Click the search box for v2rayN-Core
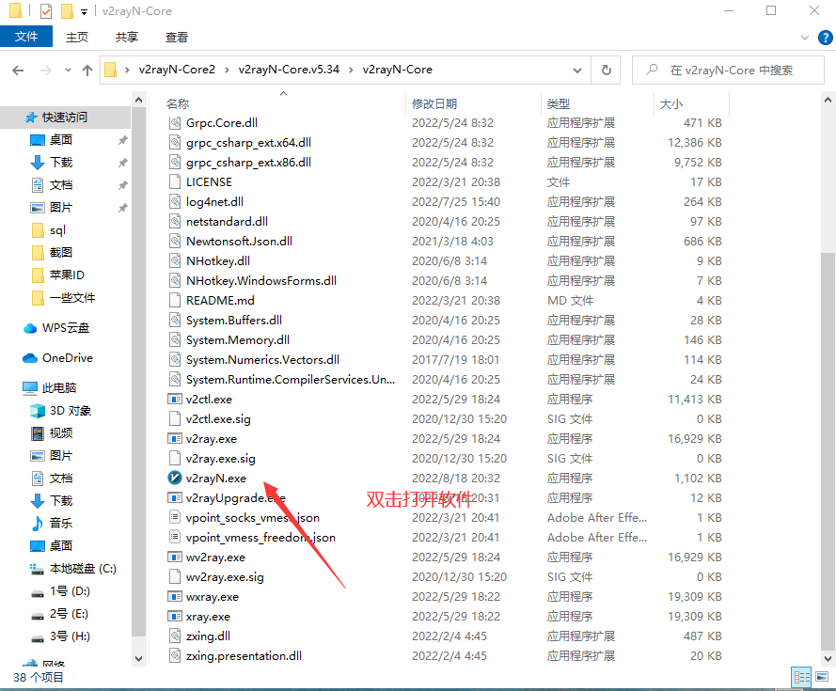Image resolution: width=836 pixels, height=691 pixels. [x=728, y=70]
